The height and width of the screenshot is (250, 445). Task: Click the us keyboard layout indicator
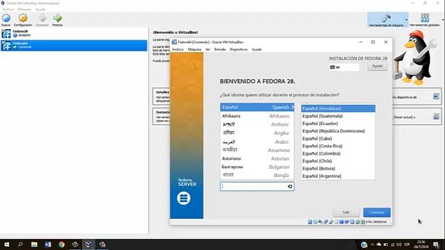pyautogui.click(x=344, y=67)
